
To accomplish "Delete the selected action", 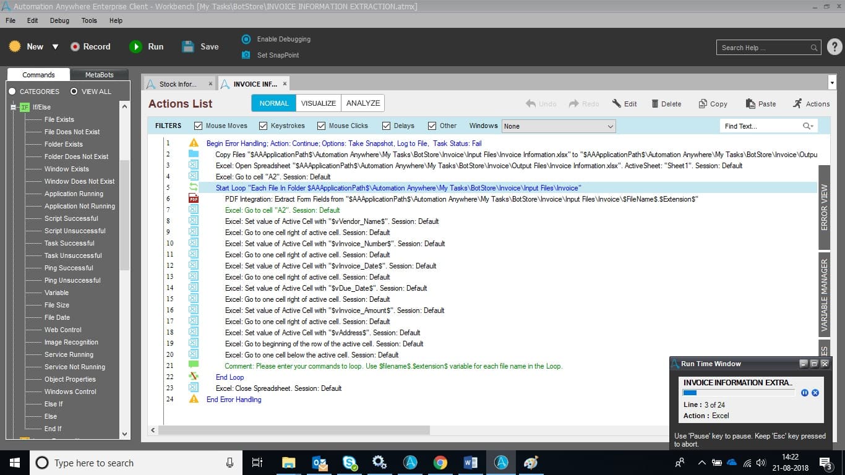I will point(666,104).
